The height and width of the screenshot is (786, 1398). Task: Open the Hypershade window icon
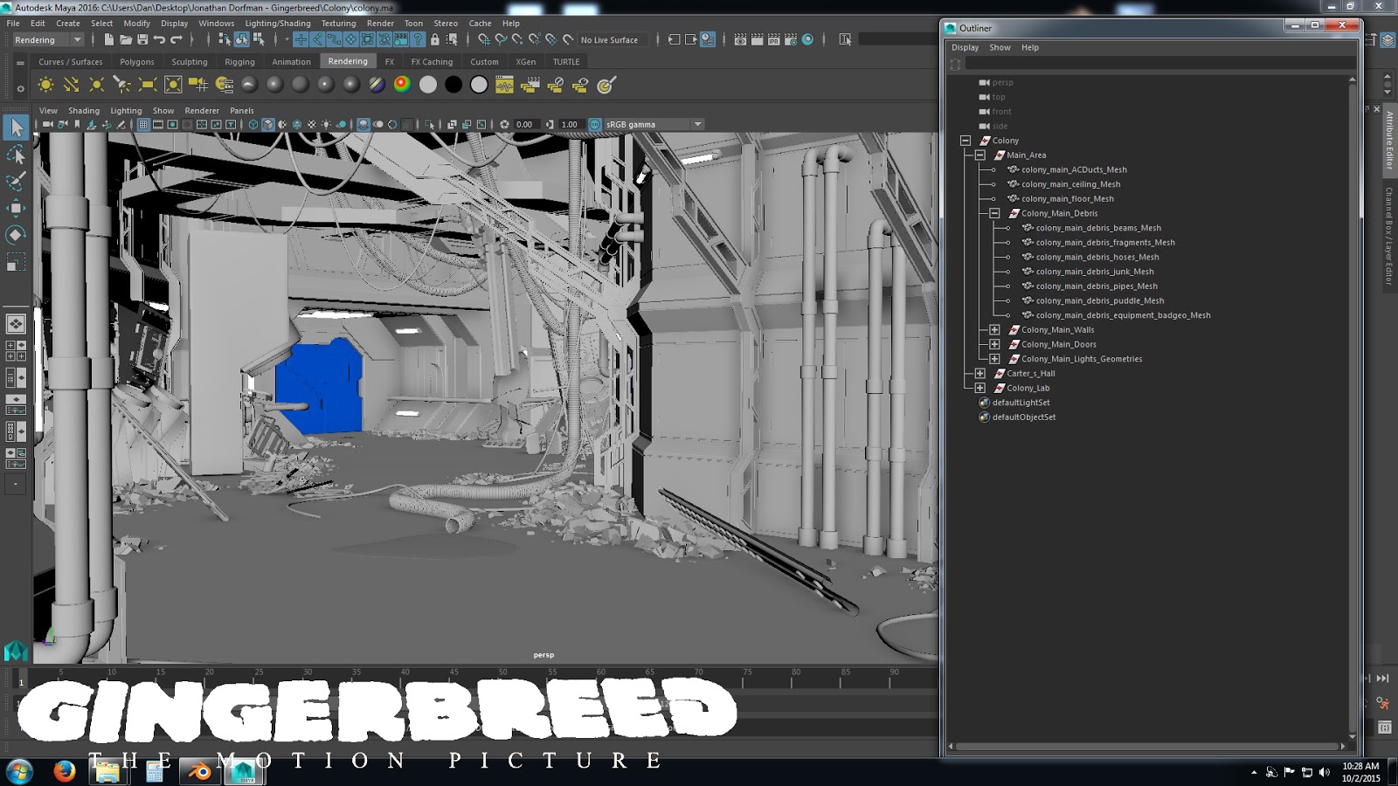click(x=807, y=39)
